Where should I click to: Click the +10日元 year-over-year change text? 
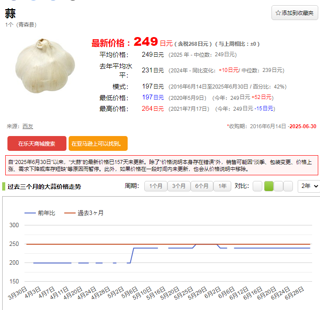click(229, 70)
